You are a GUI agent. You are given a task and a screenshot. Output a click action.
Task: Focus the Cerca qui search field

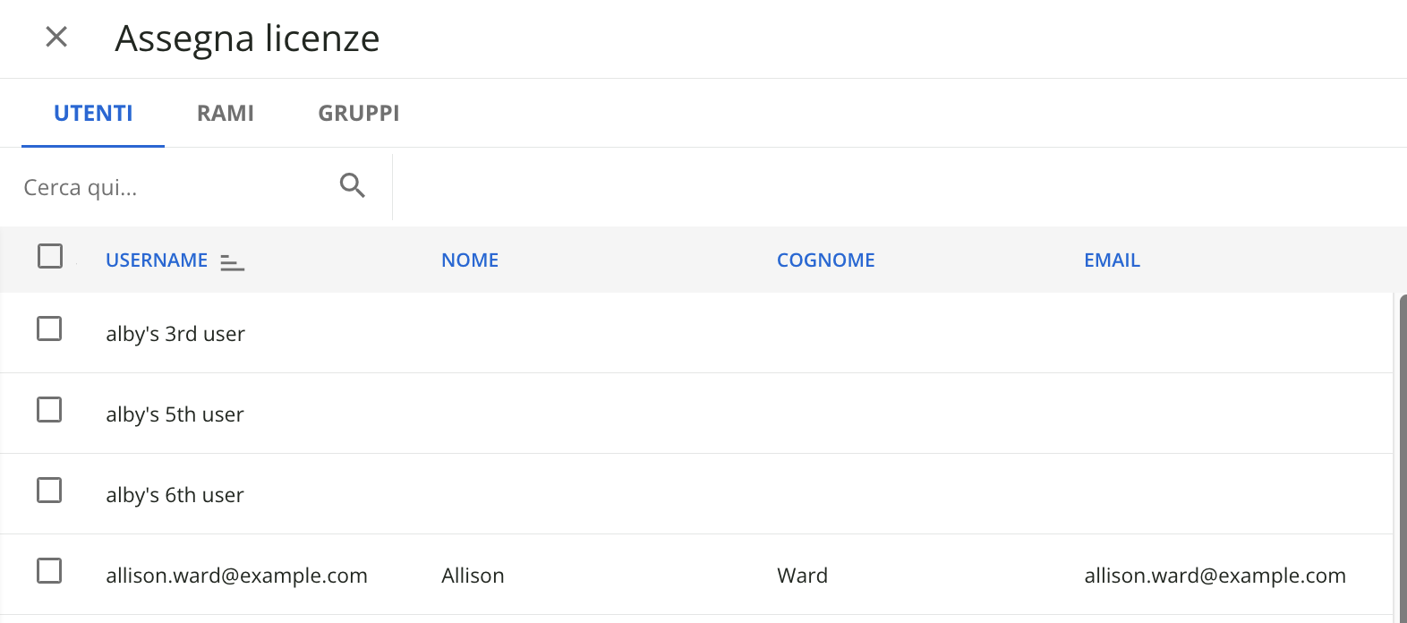tap(175, 187)
